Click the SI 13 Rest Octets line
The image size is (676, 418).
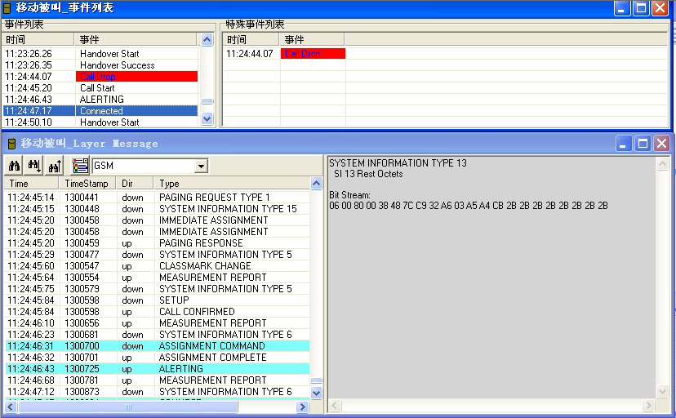pyautogui.click(x=368, y=174)
